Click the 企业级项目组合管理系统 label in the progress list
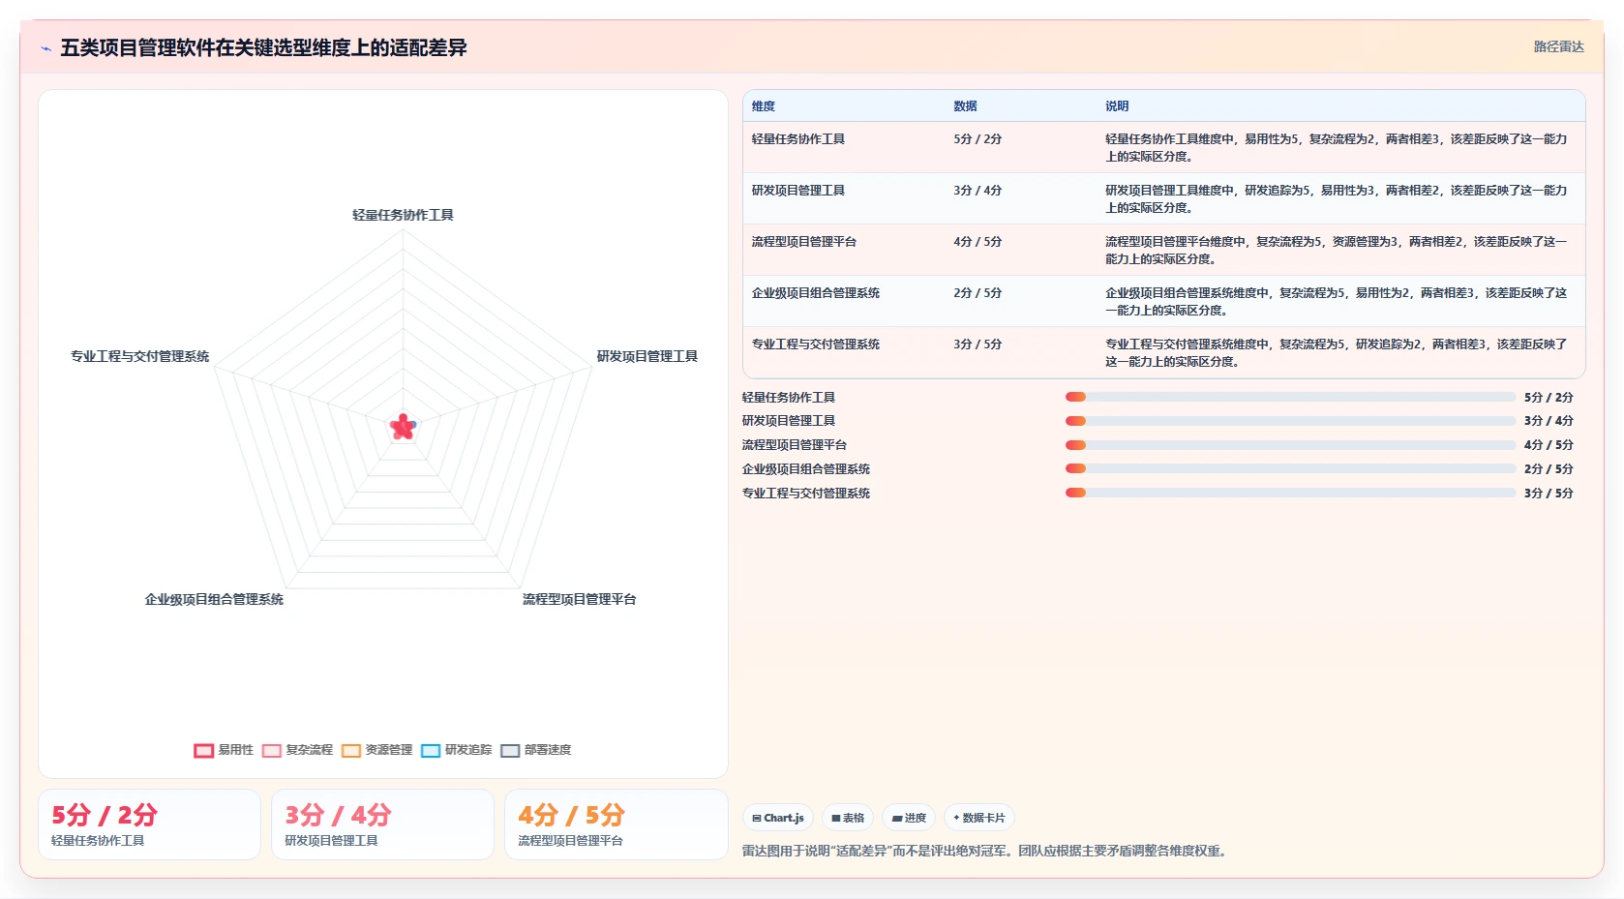 pos(806,469)
